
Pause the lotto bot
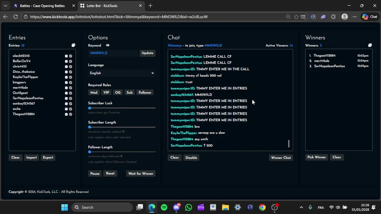pos(95,174)
